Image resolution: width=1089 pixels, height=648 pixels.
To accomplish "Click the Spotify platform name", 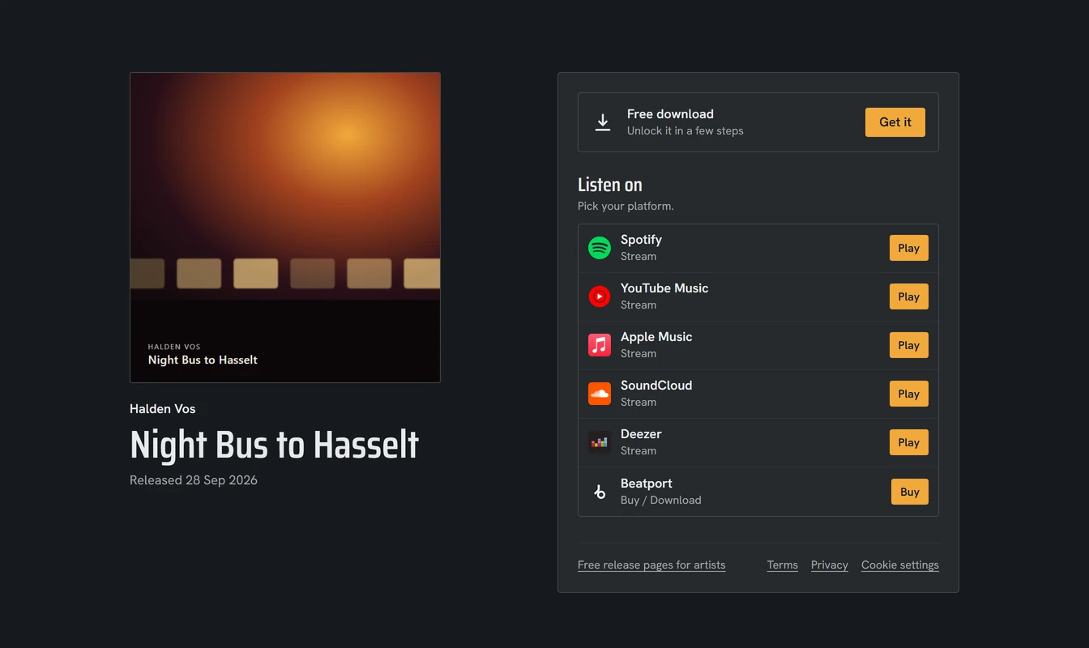I will coord(641,240).
